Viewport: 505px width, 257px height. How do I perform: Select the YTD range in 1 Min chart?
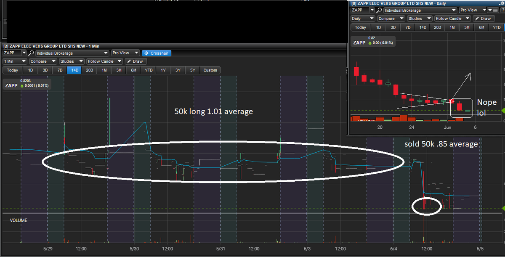pyautogui.click(x=149, y=70)
